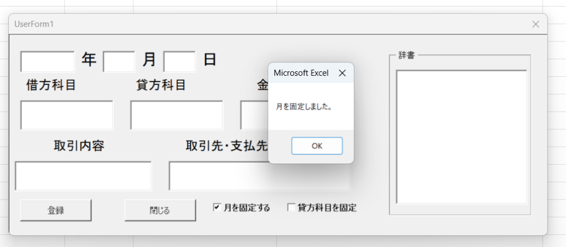Click the Microsoft Excel dialog title bar

pos(301,73)
